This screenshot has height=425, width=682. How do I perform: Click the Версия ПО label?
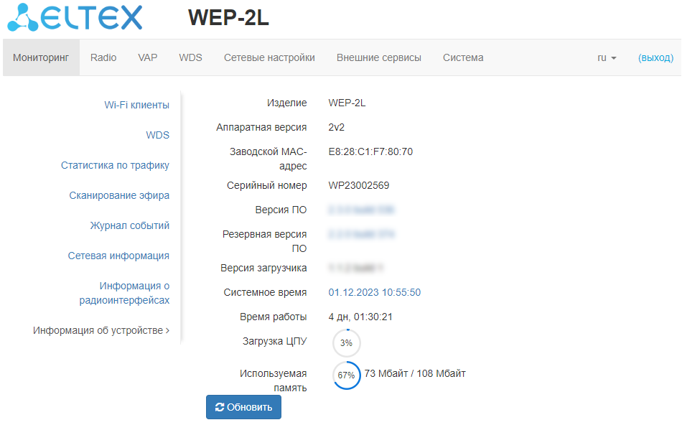tap(281, 210)
